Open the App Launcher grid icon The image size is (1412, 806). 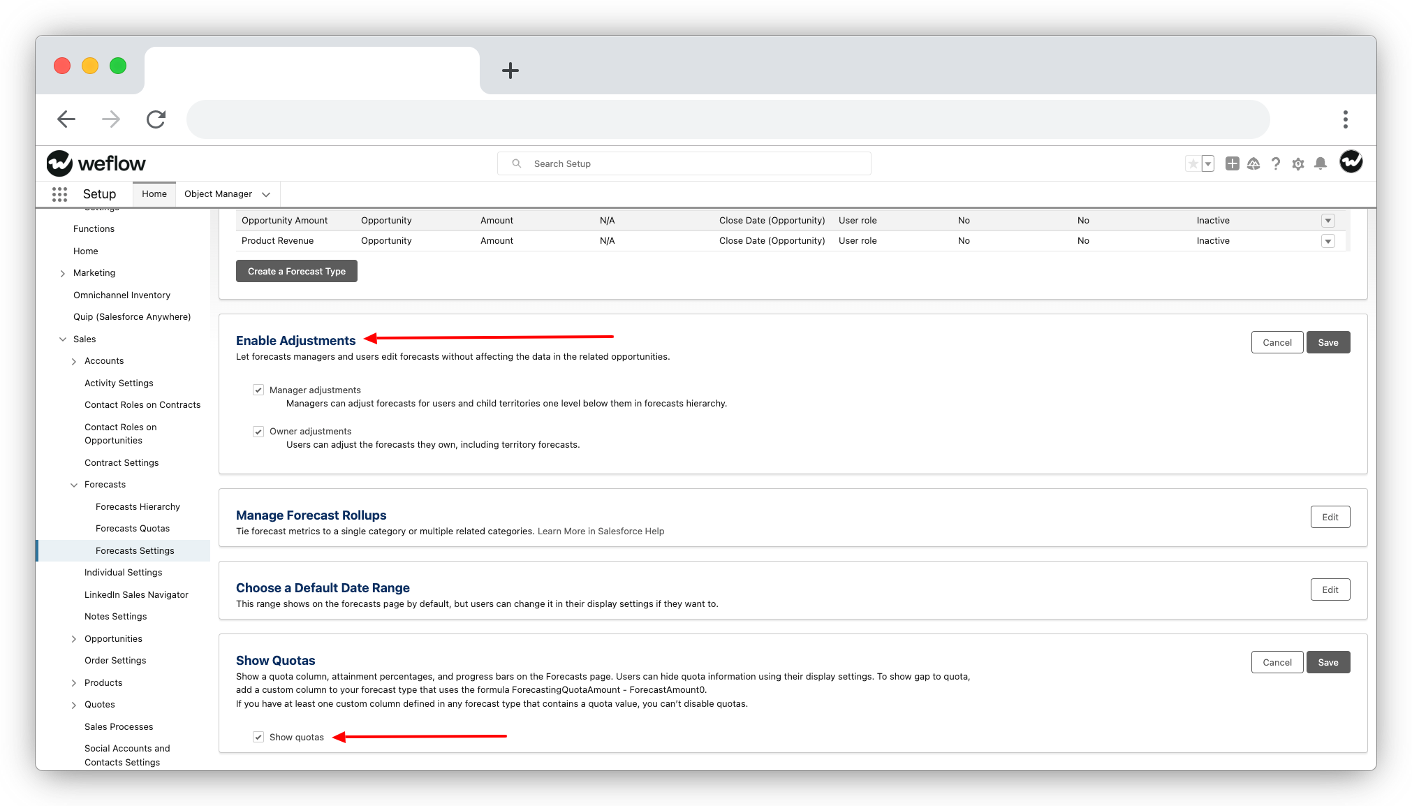click(x=59, y=194)
